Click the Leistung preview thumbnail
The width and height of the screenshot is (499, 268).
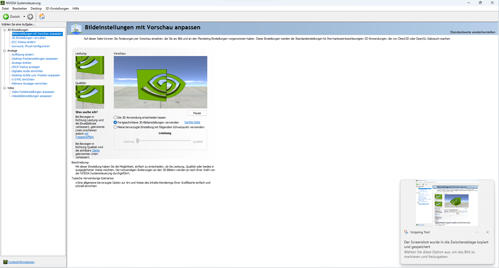click(x=90, y=68)
